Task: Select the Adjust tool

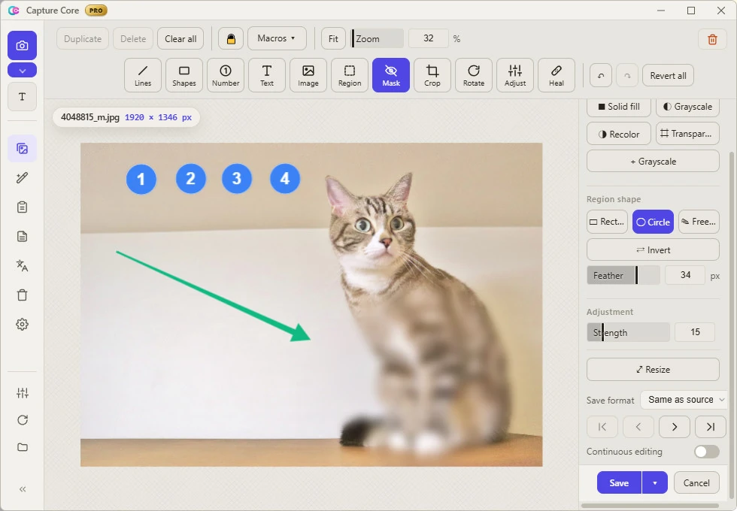Action: coord(515,75)
